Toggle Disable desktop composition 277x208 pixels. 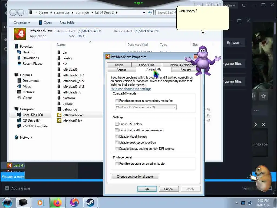tap(117, 142)
